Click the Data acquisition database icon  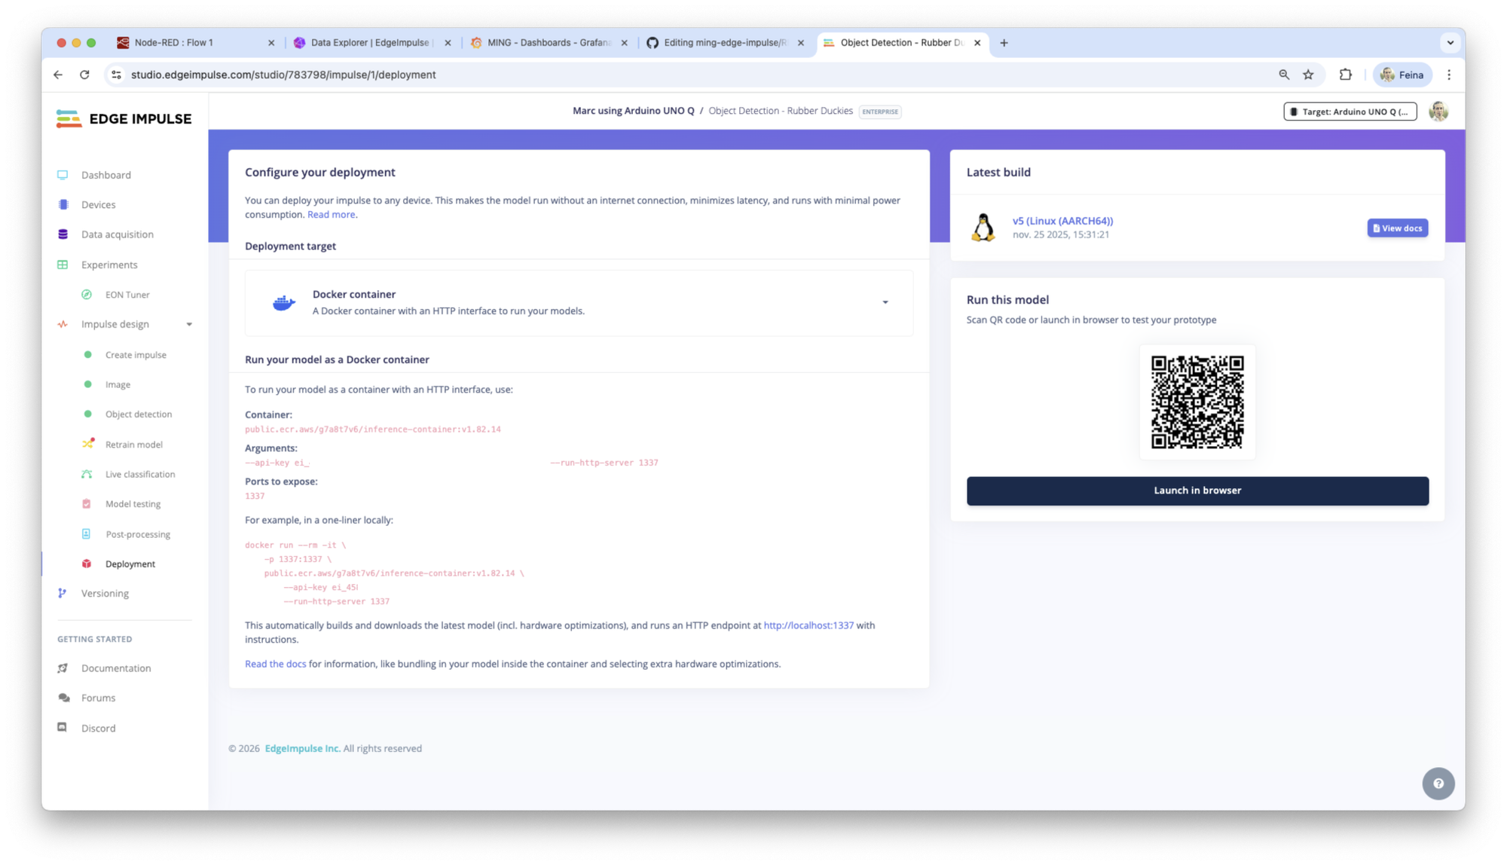click(63, 234)
